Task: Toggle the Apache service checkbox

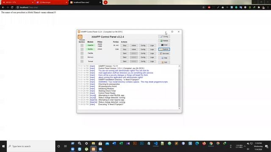Action: click(x=82, y=45)
